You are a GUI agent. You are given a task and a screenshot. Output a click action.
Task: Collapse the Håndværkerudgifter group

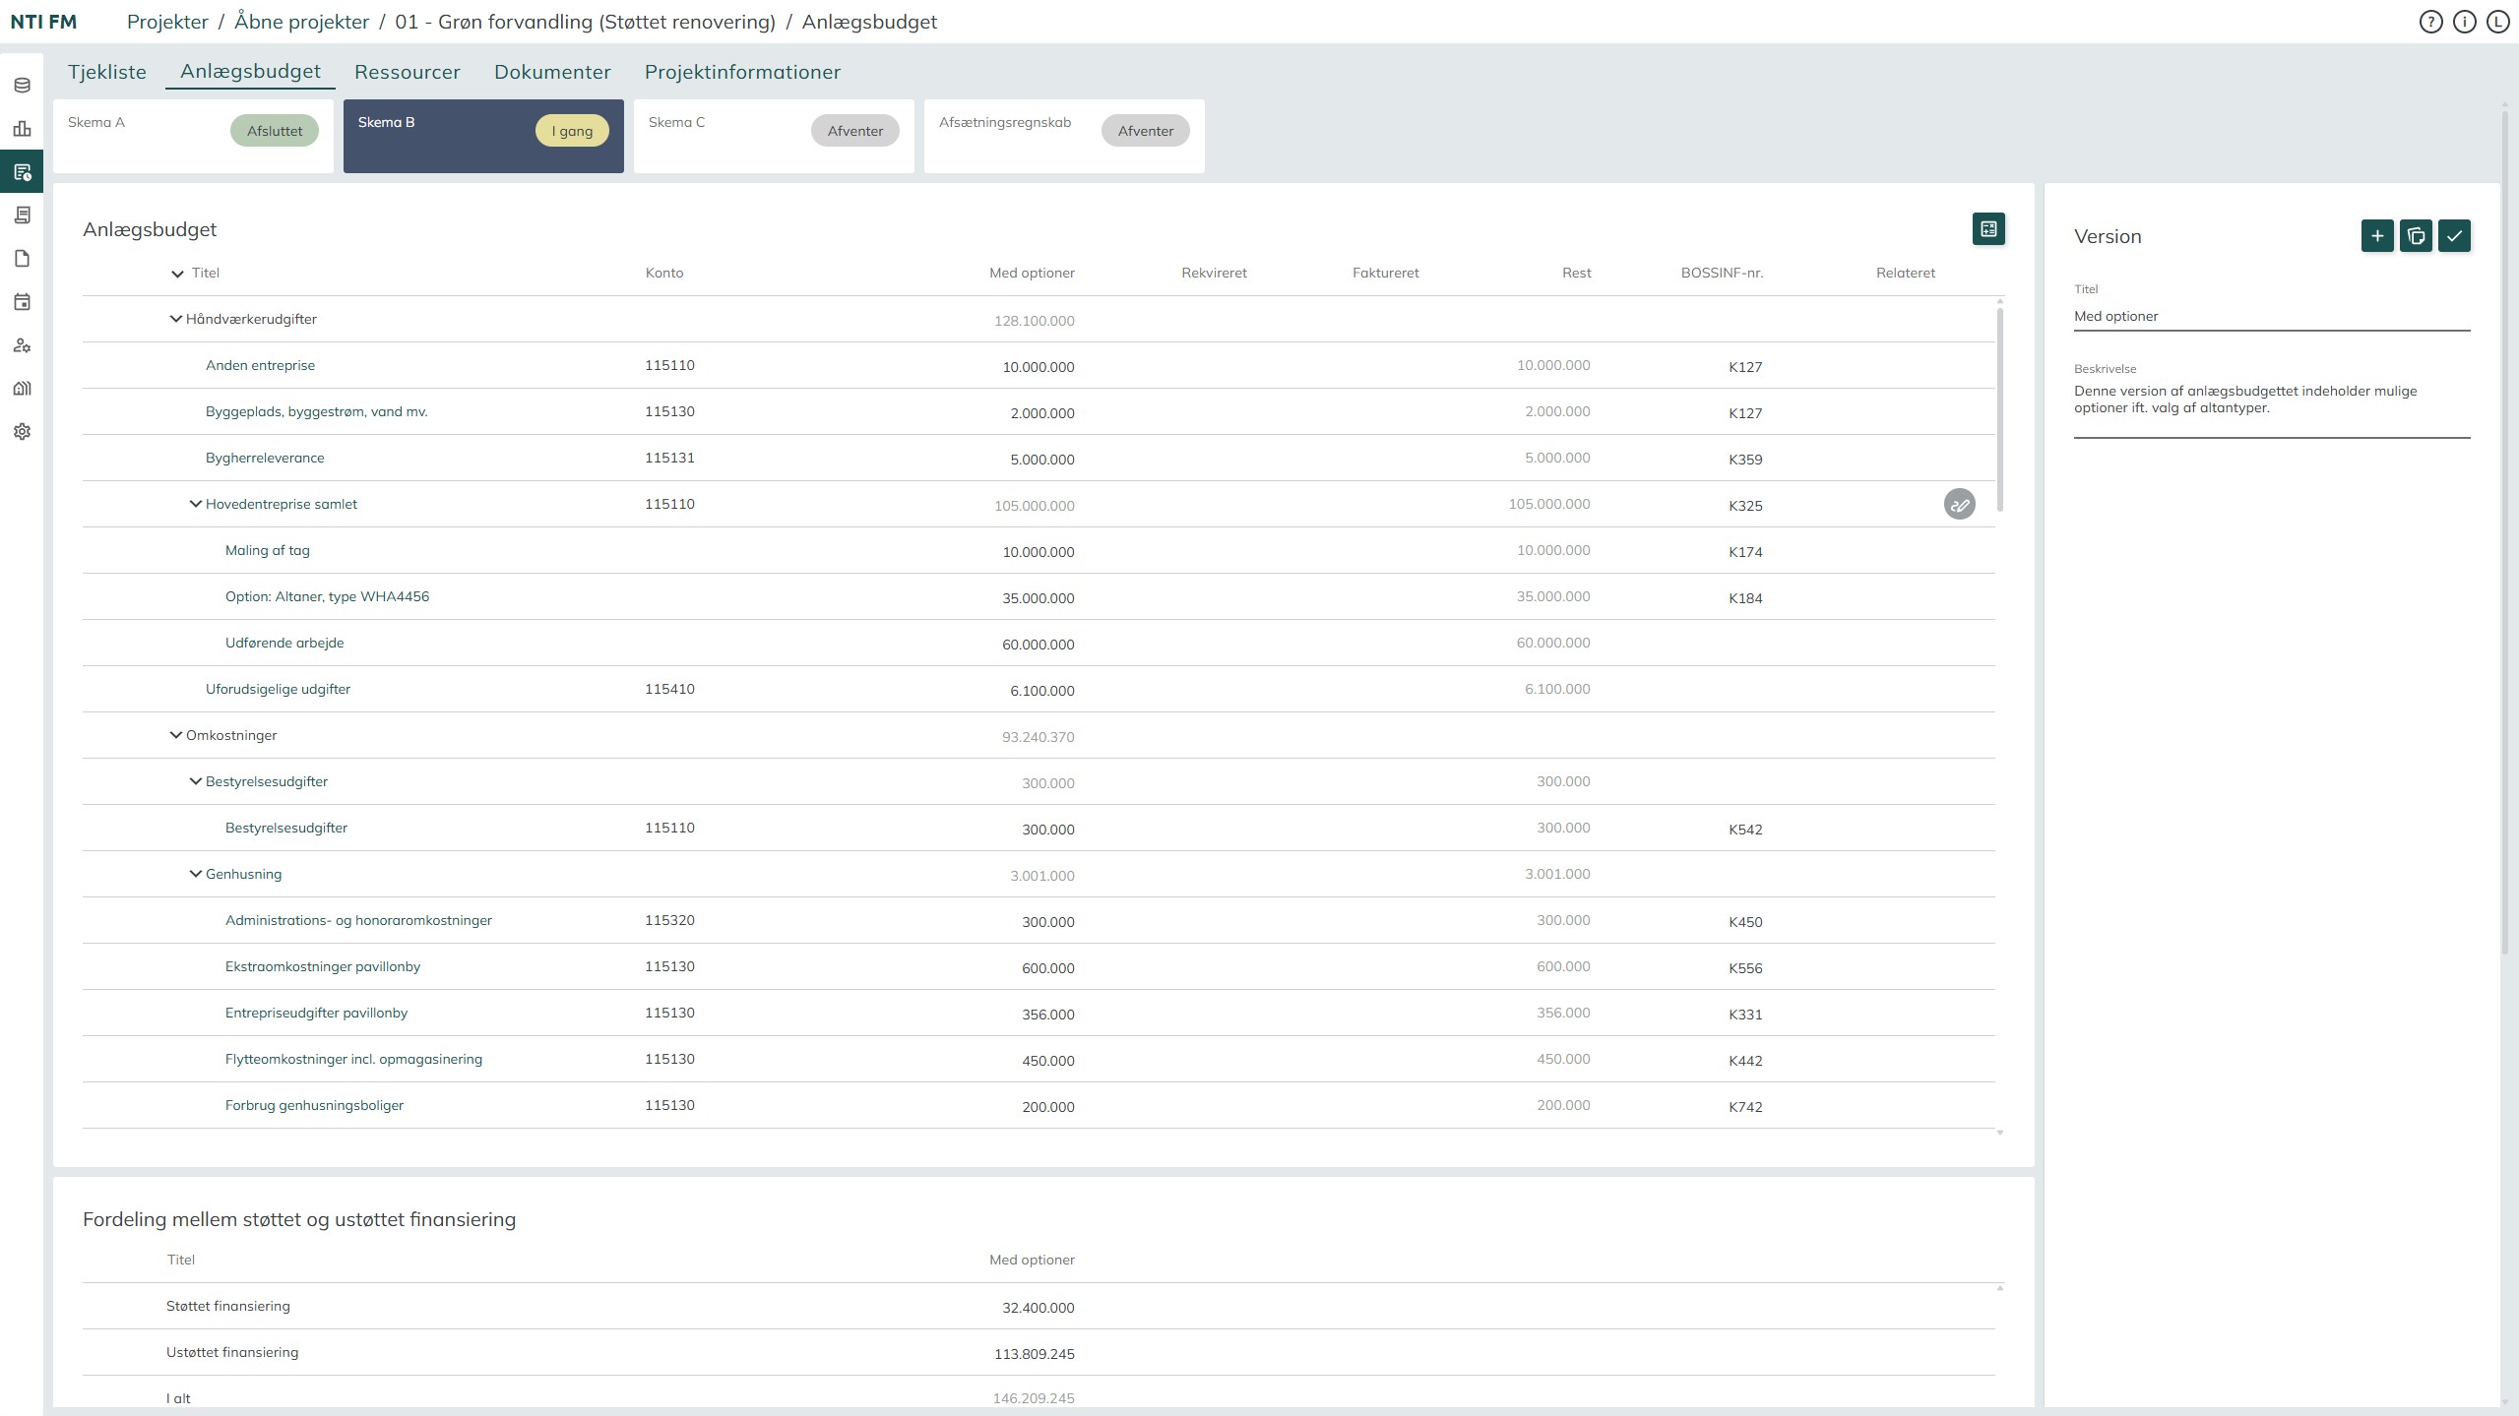pos(176,319)
